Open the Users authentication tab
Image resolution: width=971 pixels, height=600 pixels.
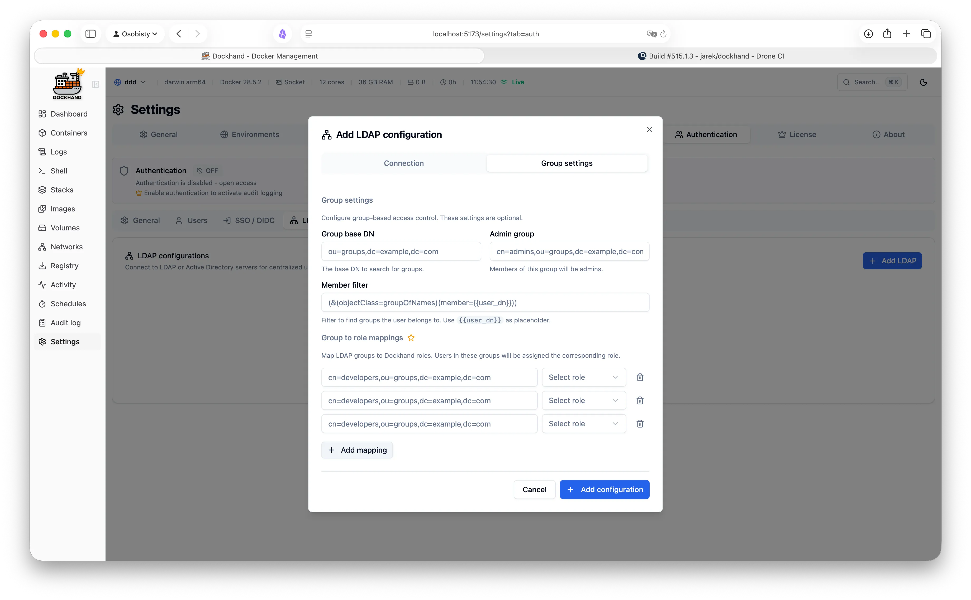coord(191,220)
